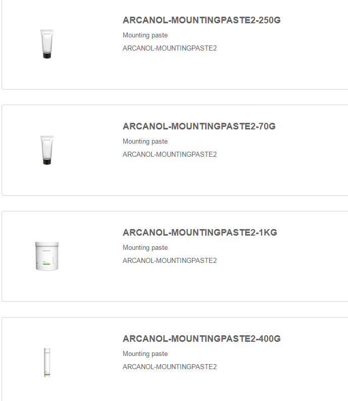The height and width of the screenshot is (401, 348).
Task: Open the ARCANOL-MOUNTINGPASTE2-70G product title
Action: (199, 126)
